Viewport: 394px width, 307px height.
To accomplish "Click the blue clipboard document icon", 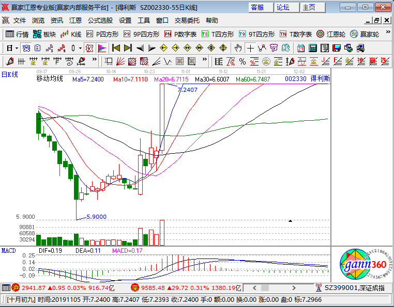I will [37, 48].
